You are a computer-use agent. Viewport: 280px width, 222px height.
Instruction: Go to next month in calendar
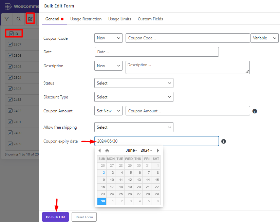(158, 151)
